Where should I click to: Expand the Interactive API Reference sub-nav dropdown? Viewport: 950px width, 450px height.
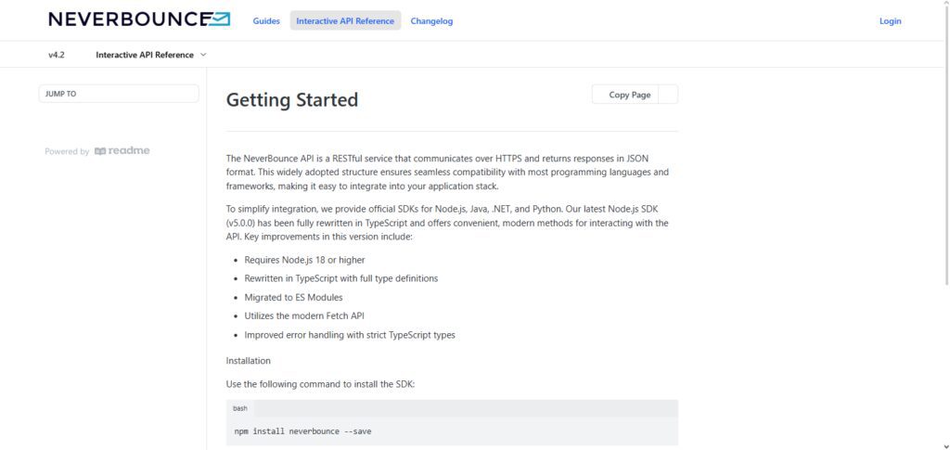(151, 55)
